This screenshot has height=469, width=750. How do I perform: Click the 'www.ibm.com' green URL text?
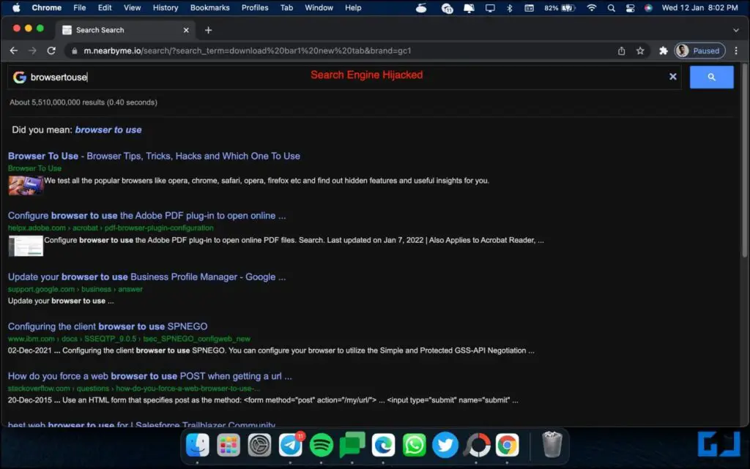31,339
